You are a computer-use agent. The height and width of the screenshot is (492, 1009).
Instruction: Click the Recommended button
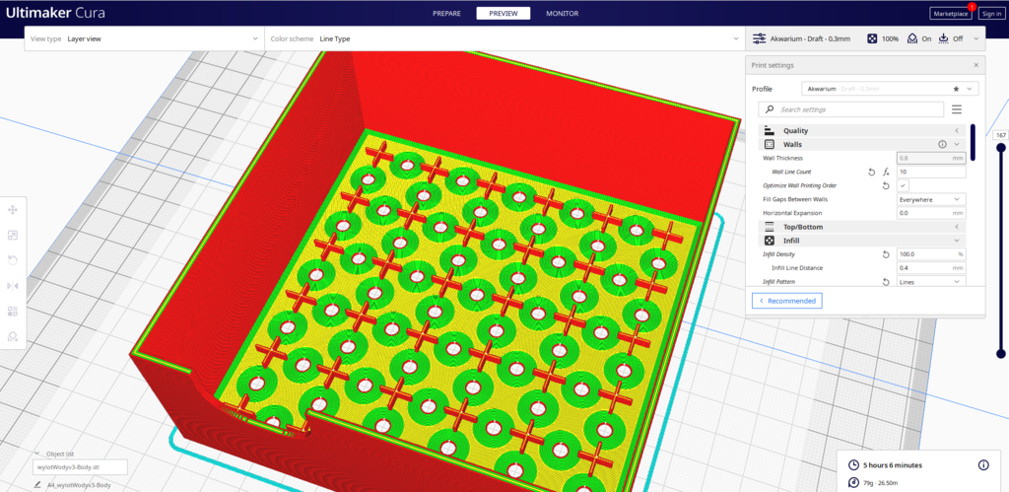click(786, 301)
